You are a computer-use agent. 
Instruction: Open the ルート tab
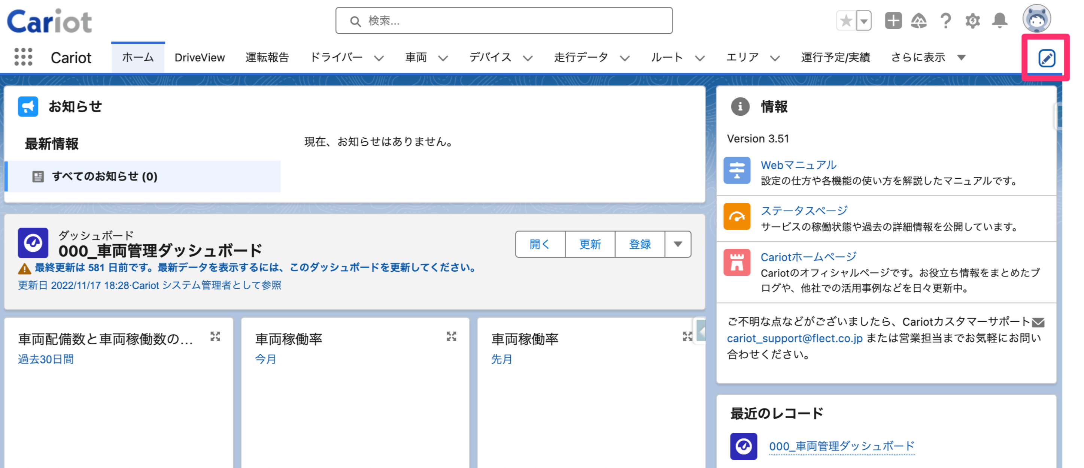tap(667, 57)
